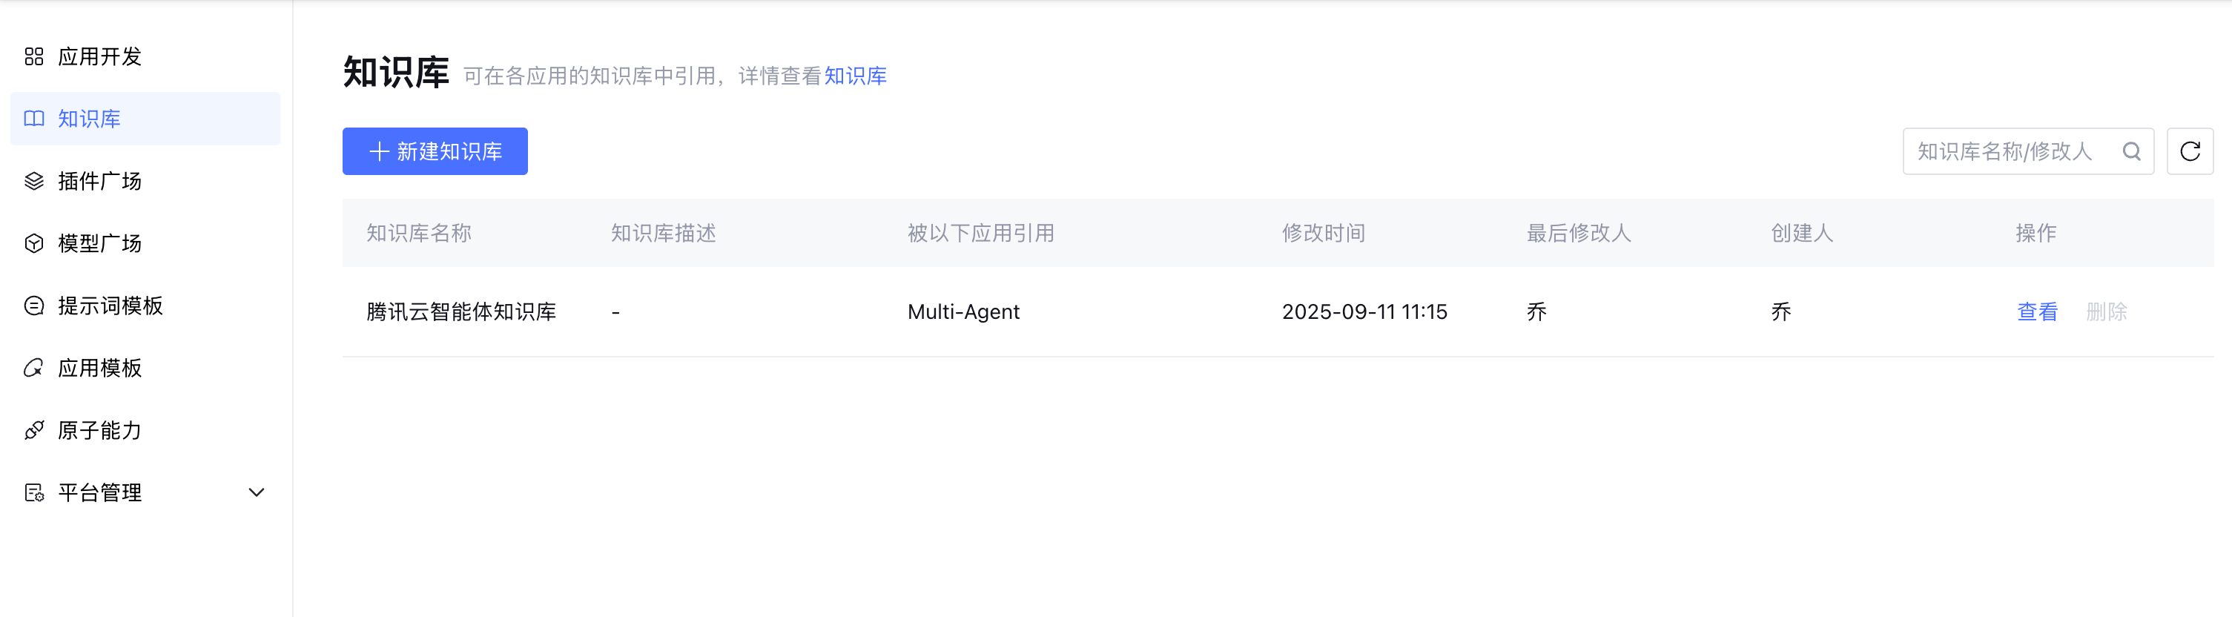Click the 应用模板 icon in sidebar
Image resolution: width=2232 pixels, height=617 pixels.
(x=34, y=369)
